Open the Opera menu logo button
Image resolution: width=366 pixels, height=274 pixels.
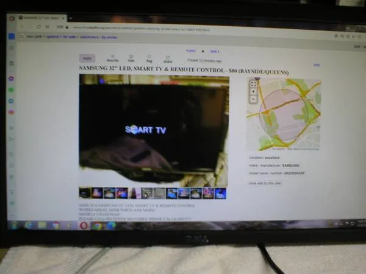[12, 18]
